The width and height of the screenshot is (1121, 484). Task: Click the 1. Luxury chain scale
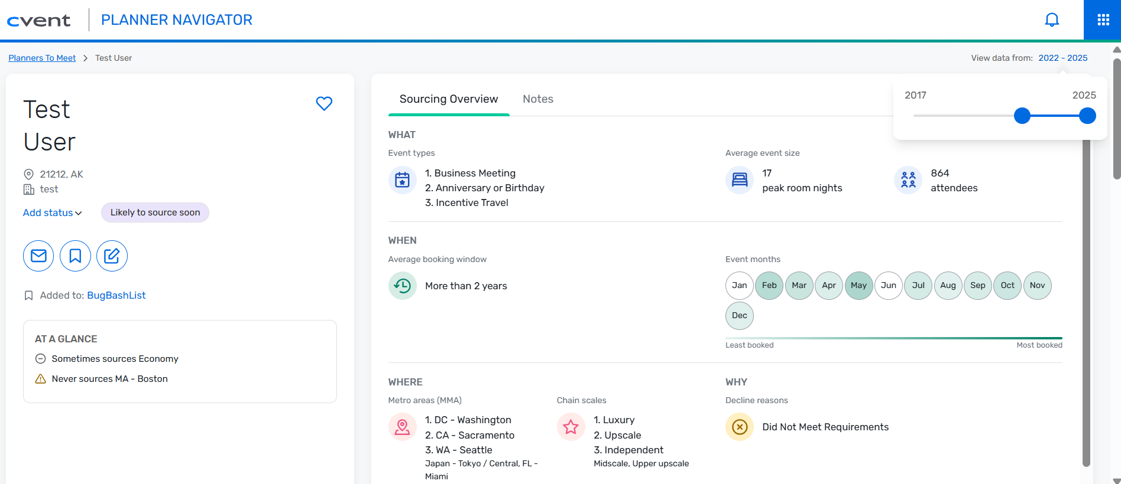(x=614, y=420)
